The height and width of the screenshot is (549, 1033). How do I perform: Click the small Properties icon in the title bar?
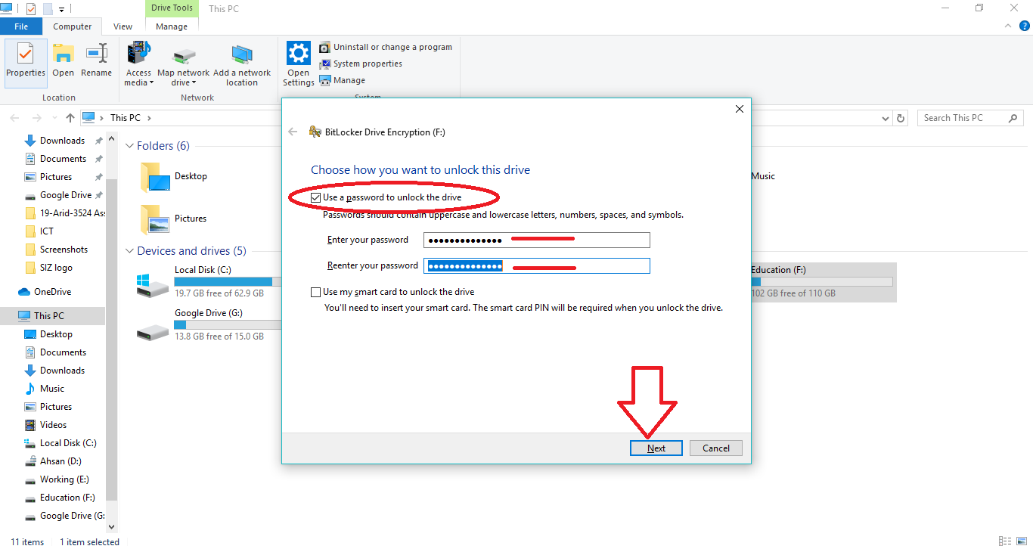pyautogui.click(x=31, y=8)
